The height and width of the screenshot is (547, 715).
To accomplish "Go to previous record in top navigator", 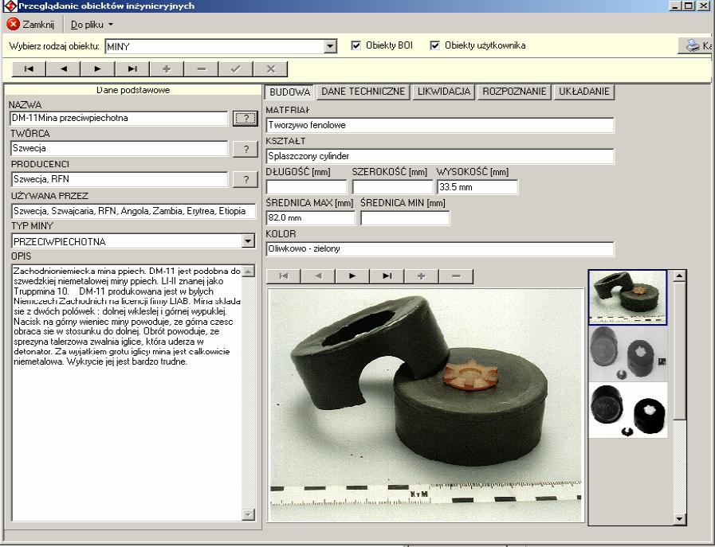I will click(64, 68).
